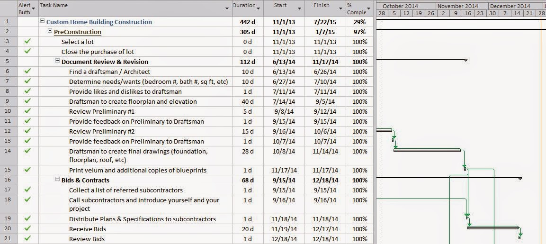Open % Complete column filter dropdown
The width and height of the screenshot is (546, 244).
click(369, 9)
